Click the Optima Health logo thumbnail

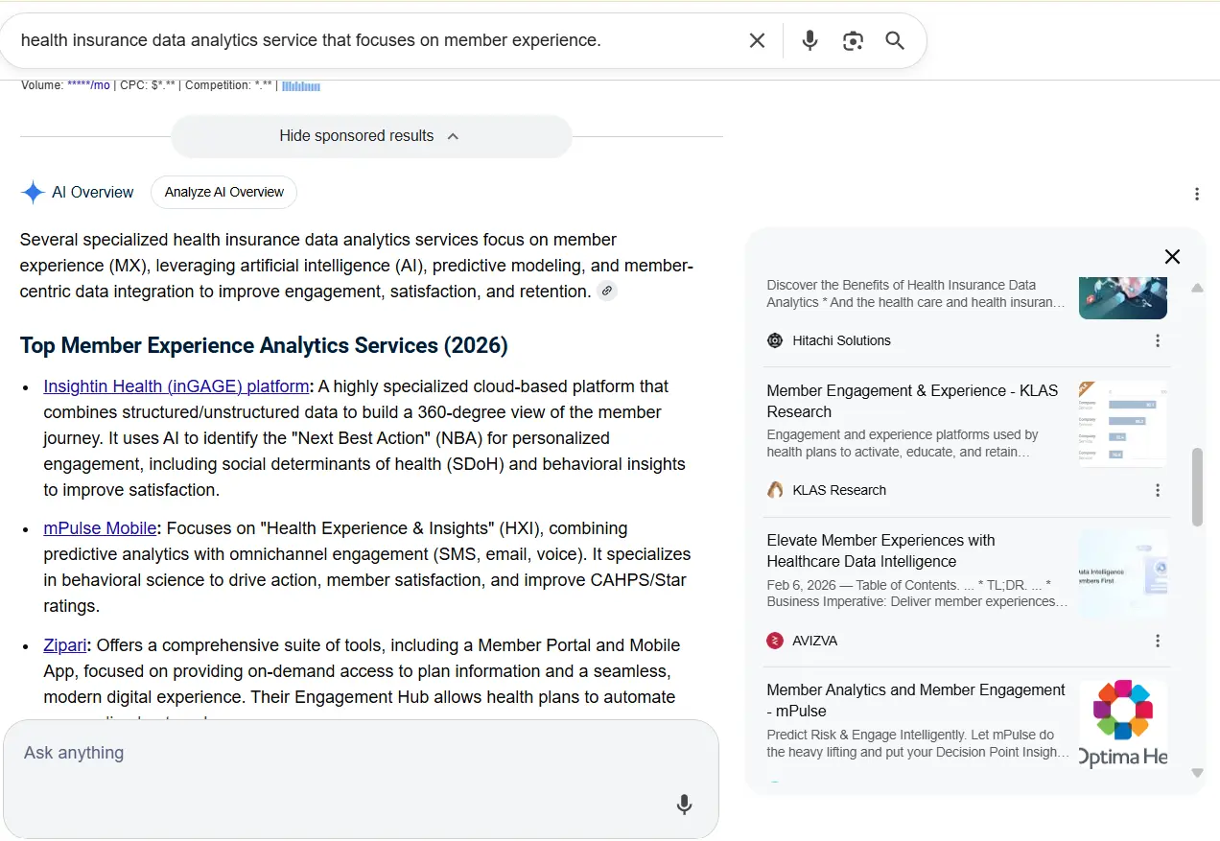coord(1123,724)
